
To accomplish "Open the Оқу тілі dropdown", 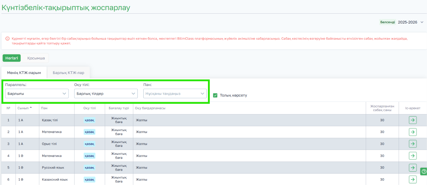I will pyautogui.click(x=106, y=94).
